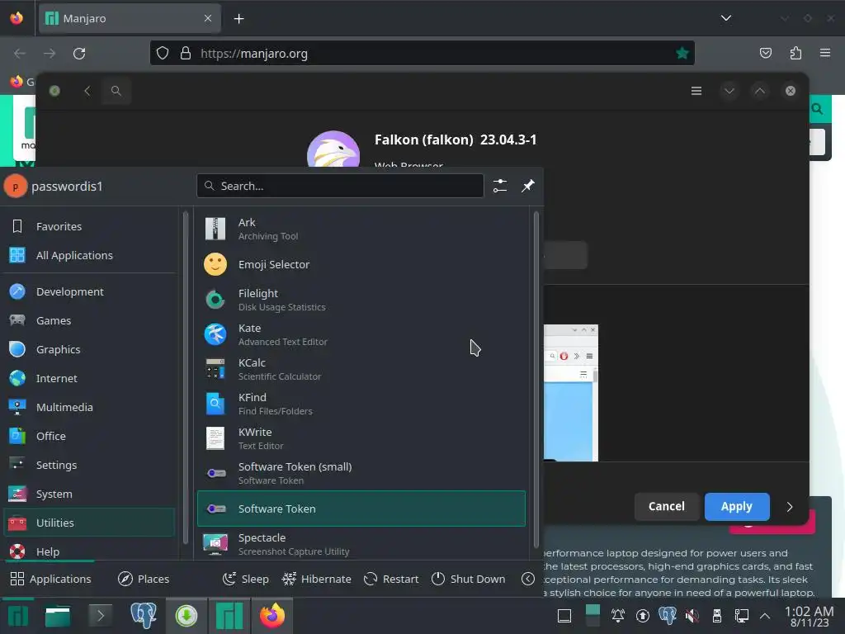The height and width of the screenshot is (634, 845).
Task: List all Firefox tabs dropdown
Action: tap(726, 18)
